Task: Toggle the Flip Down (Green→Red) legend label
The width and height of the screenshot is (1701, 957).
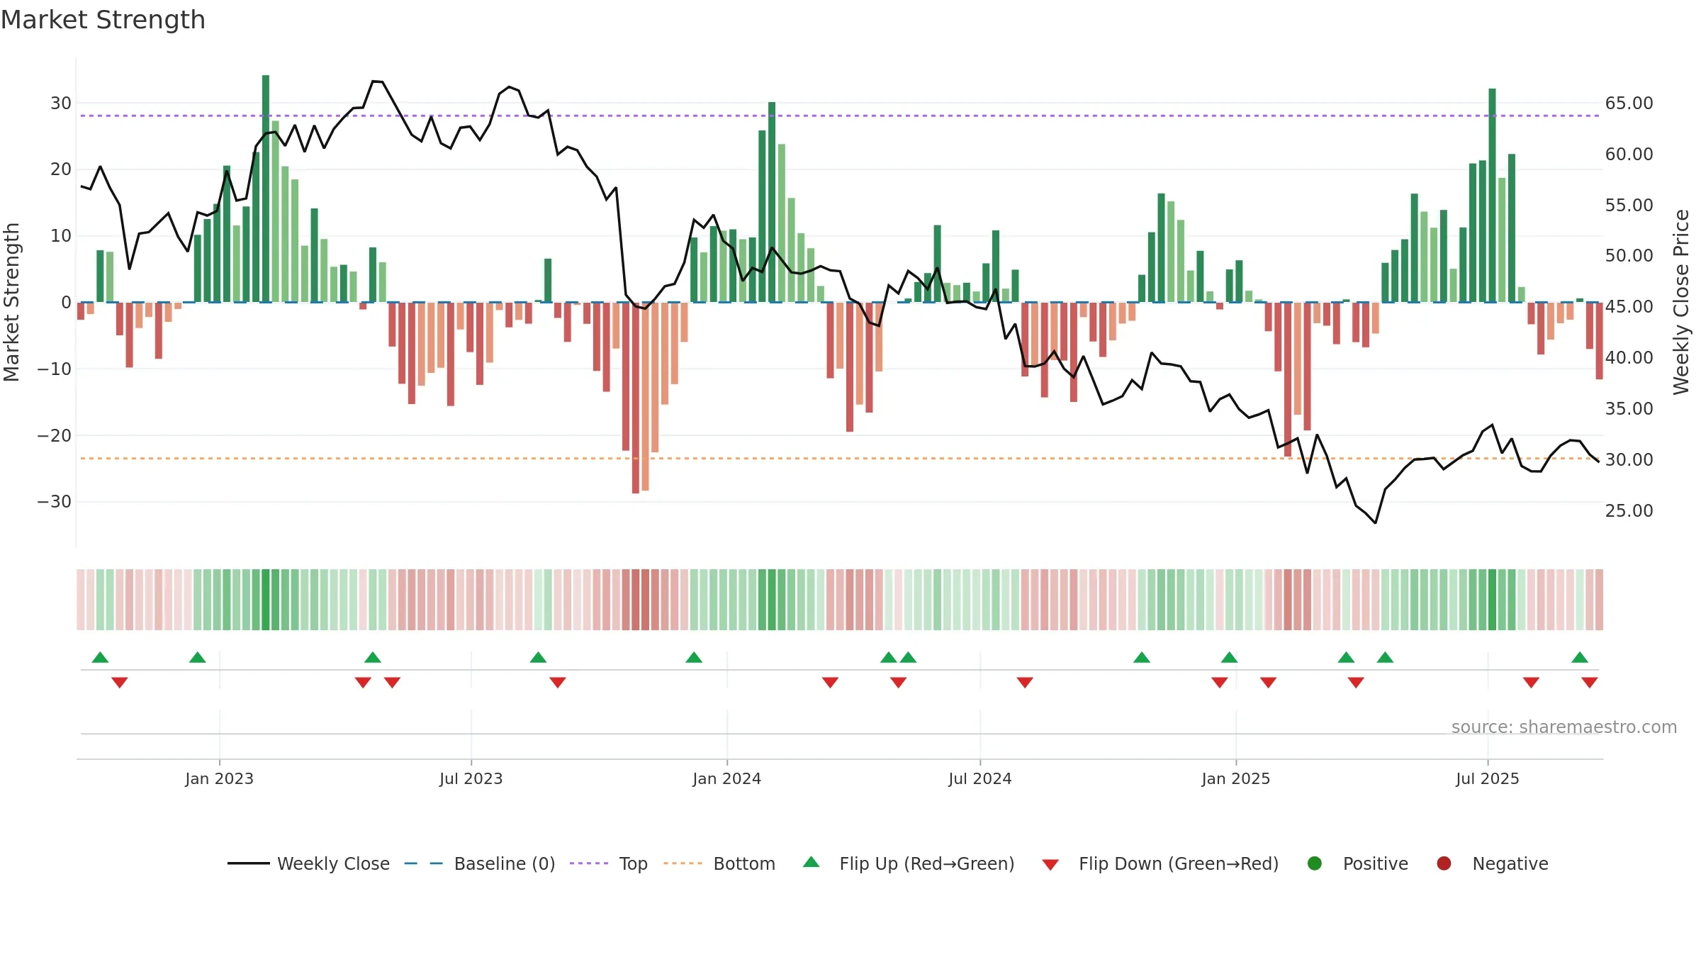Action: coord(1179,863)
